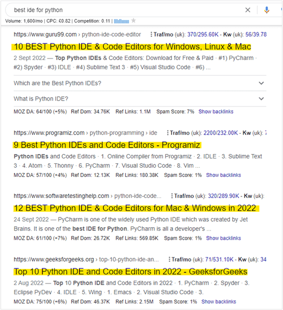Click the 'Competition: 0.11' stat
Viewport: 283px width, 310px height.
click(x=92, y=21)
